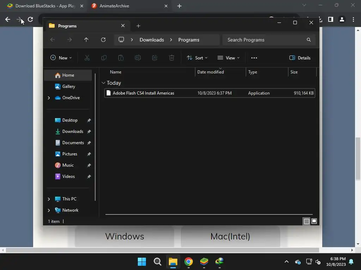Click Downloads in address breadcrumb
361x270 pixels.
click(x=152, y=40)
